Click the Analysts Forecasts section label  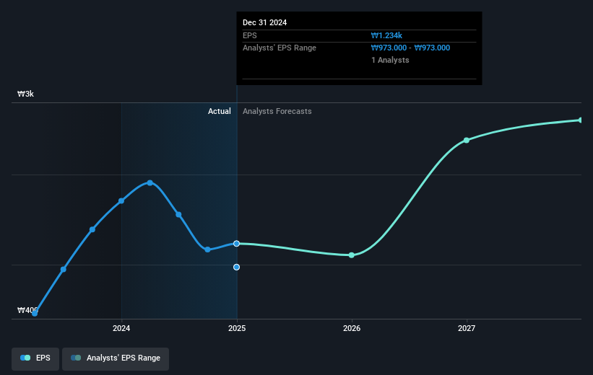277,111
